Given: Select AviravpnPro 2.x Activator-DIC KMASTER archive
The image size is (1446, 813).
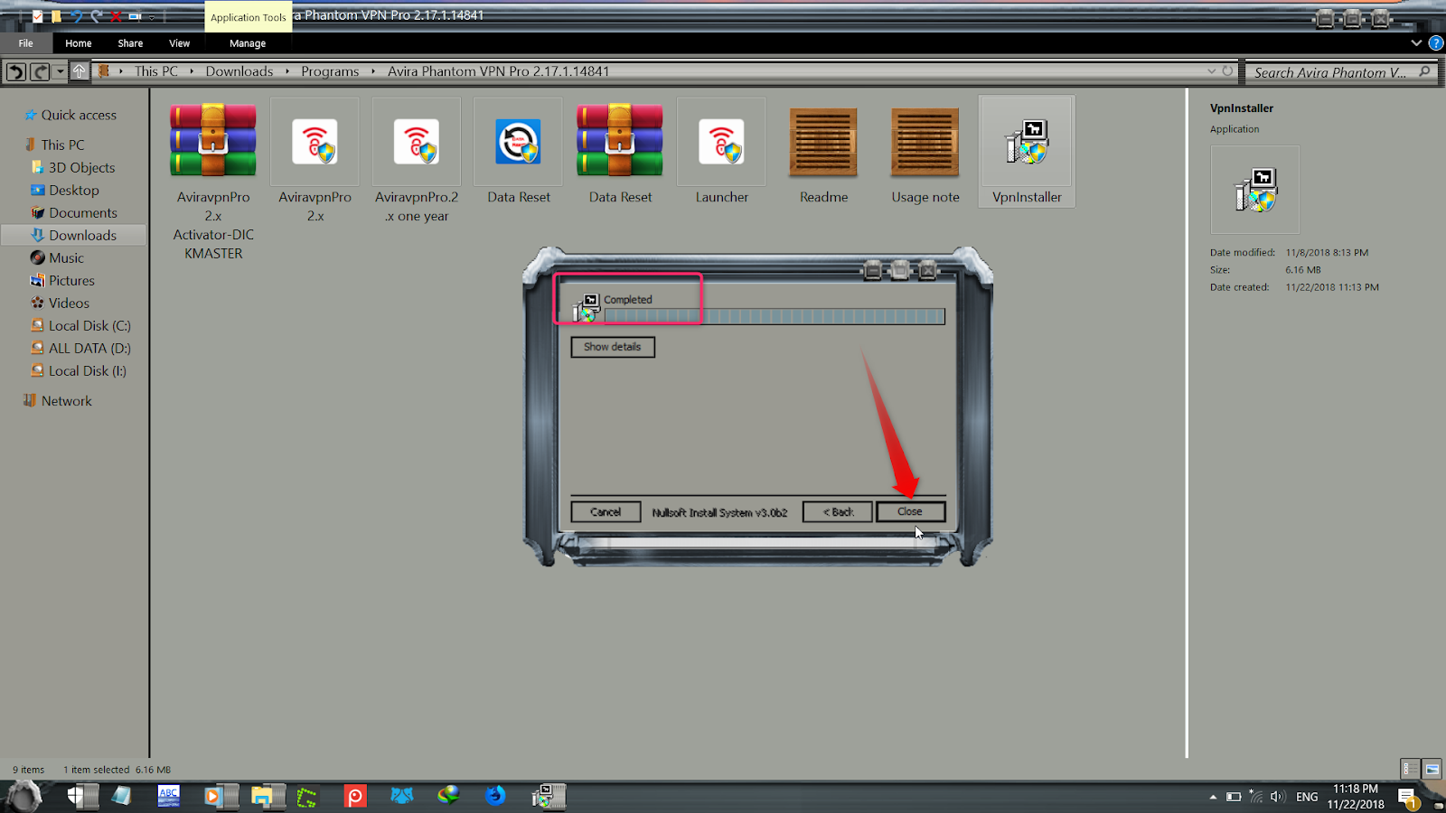Looking at the screenshot, I should point(213,181).
